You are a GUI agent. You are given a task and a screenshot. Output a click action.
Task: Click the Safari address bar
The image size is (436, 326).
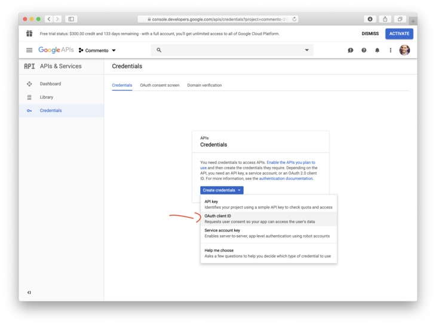pyautogui.click(x=218, y=19)
